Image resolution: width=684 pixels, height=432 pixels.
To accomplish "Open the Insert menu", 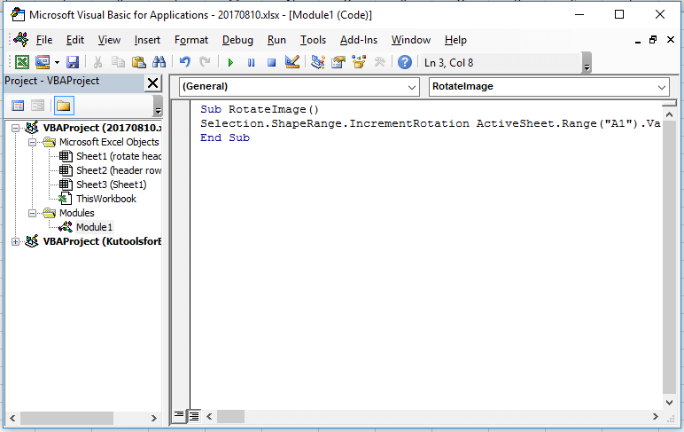I will [147, 40].
